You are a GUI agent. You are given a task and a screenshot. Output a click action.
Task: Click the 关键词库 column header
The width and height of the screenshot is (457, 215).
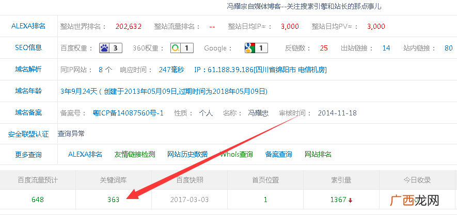pyautogui.click(x=114, y=180)
